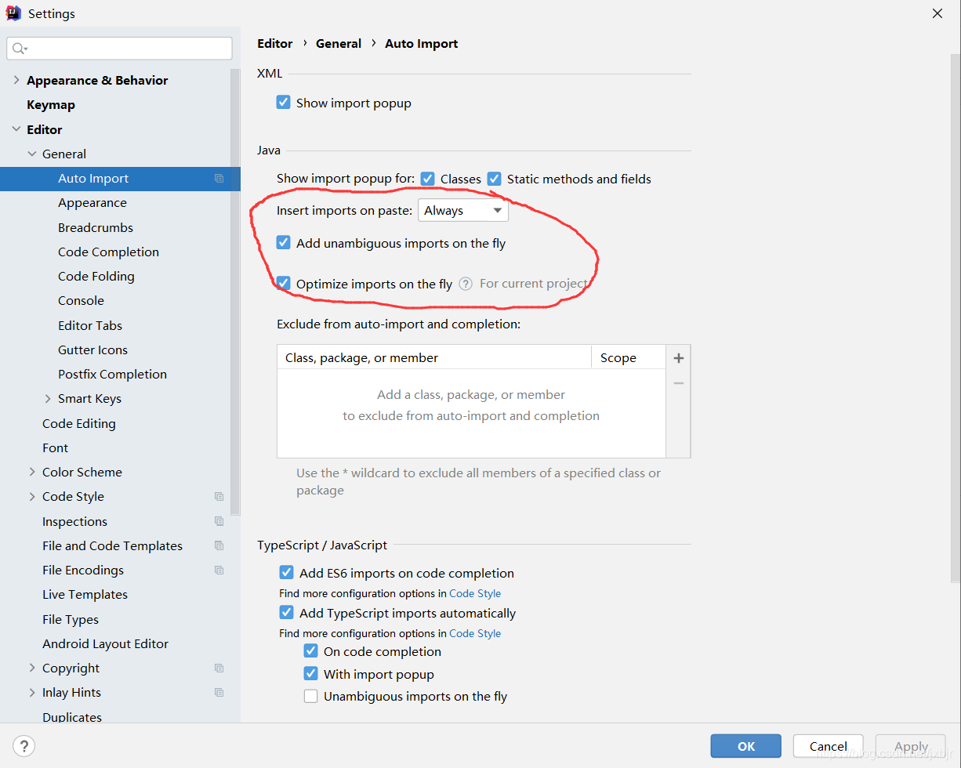Toggle On code completion checkbox
The width and height of the screenshot is (961, 768).
pyautogui.click(x=311, y=651)
